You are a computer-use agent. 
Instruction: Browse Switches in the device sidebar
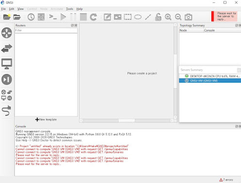(x=7, y=48)
